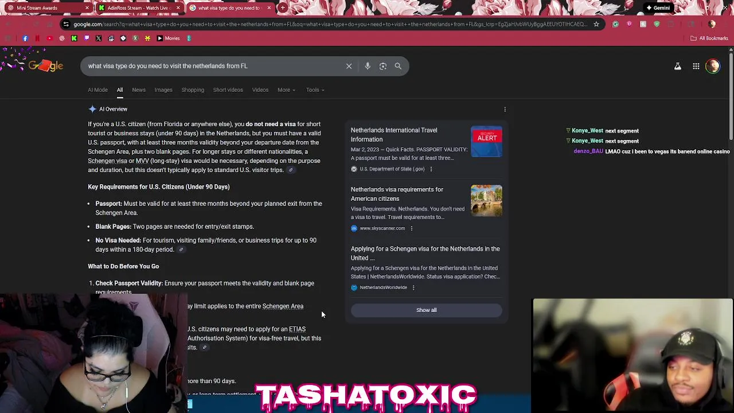This screenshot has width=734, height=413.
Task: Open the All Bookmarks folder
Action: click(x=709, y=38)
